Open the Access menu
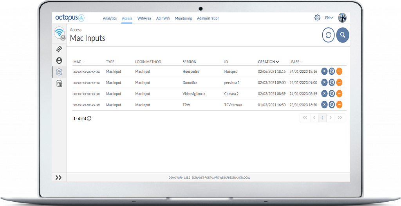Screen dimensions: 401x206 [x=127, y=18]
